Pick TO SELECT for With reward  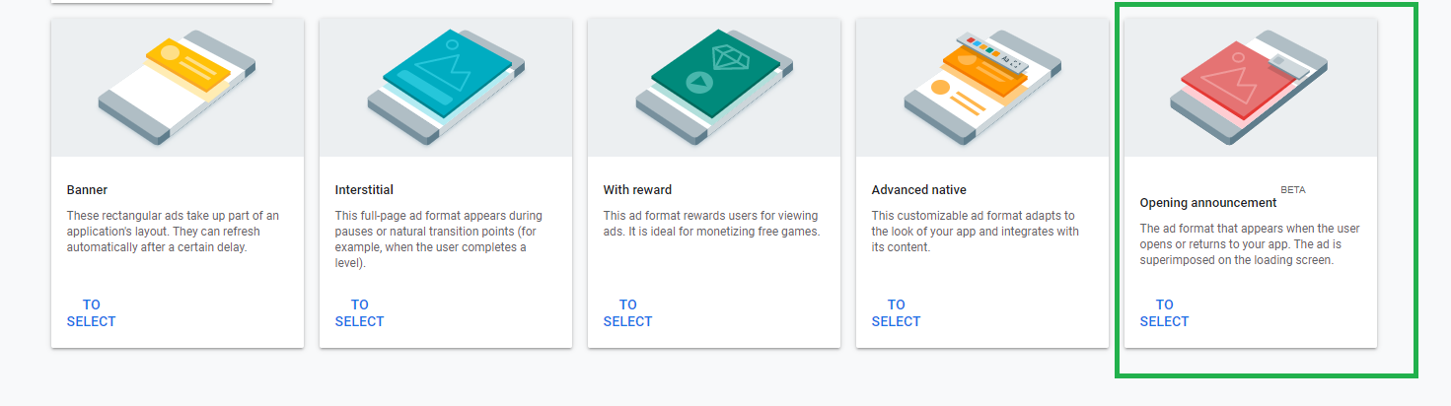[x=627, y=313]
